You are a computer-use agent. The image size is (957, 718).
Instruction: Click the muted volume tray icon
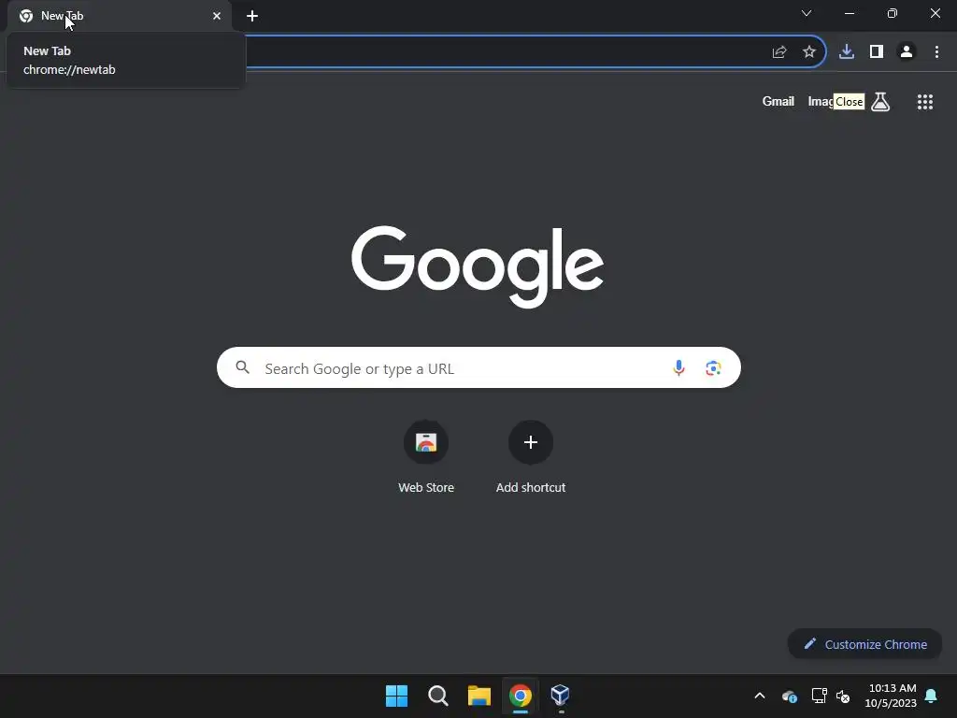[843, 696]
